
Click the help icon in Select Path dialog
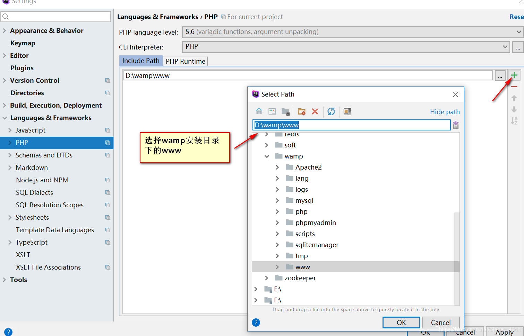(256, 323)
